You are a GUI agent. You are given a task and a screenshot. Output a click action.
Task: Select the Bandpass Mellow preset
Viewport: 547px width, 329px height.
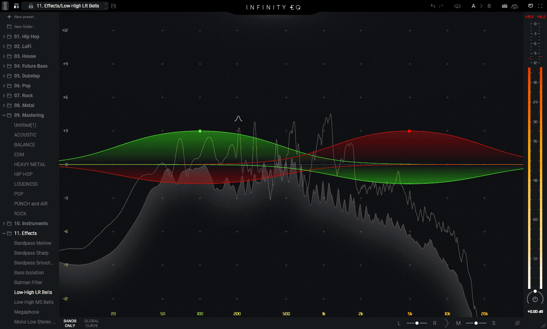point(33,243)
